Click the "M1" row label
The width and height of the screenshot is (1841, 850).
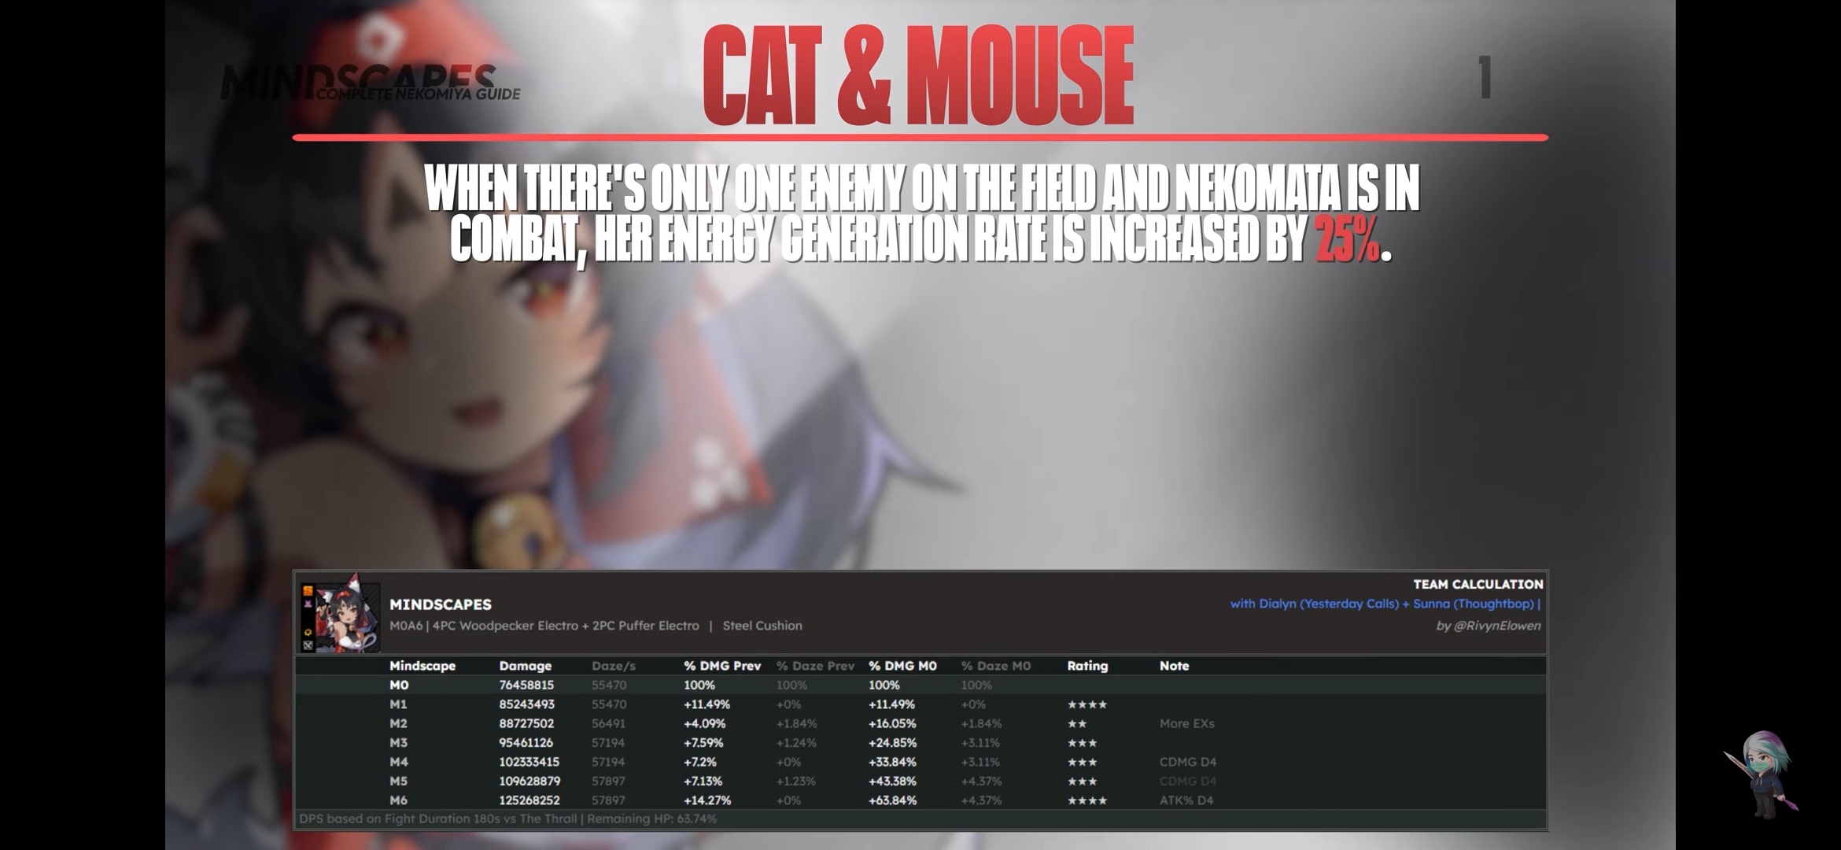(398, 704)
